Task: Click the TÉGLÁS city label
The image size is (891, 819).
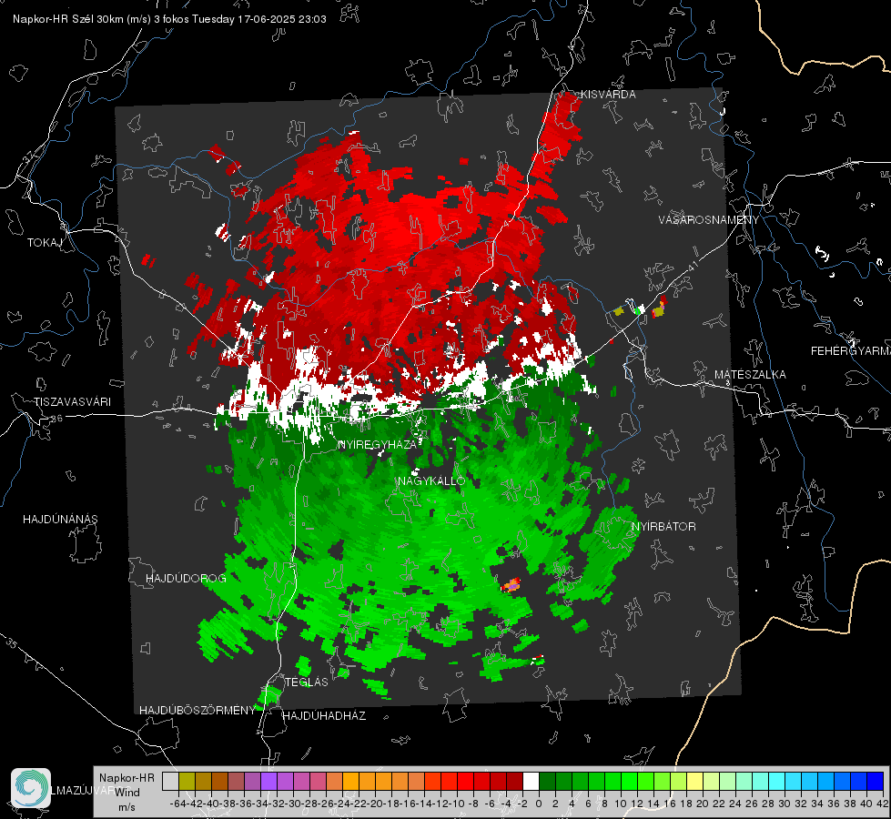Action: click(x=307, y=682)
